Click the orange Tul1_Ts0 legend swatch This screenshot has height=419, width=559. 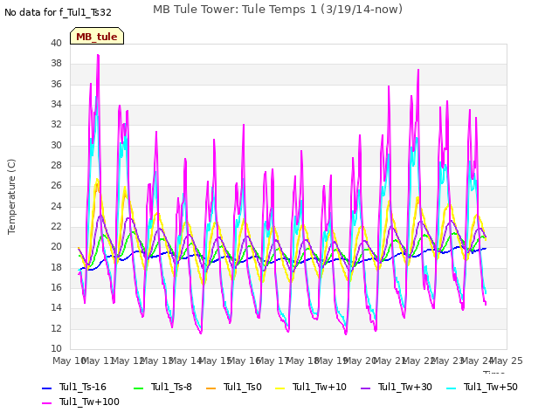pos(211,388)
